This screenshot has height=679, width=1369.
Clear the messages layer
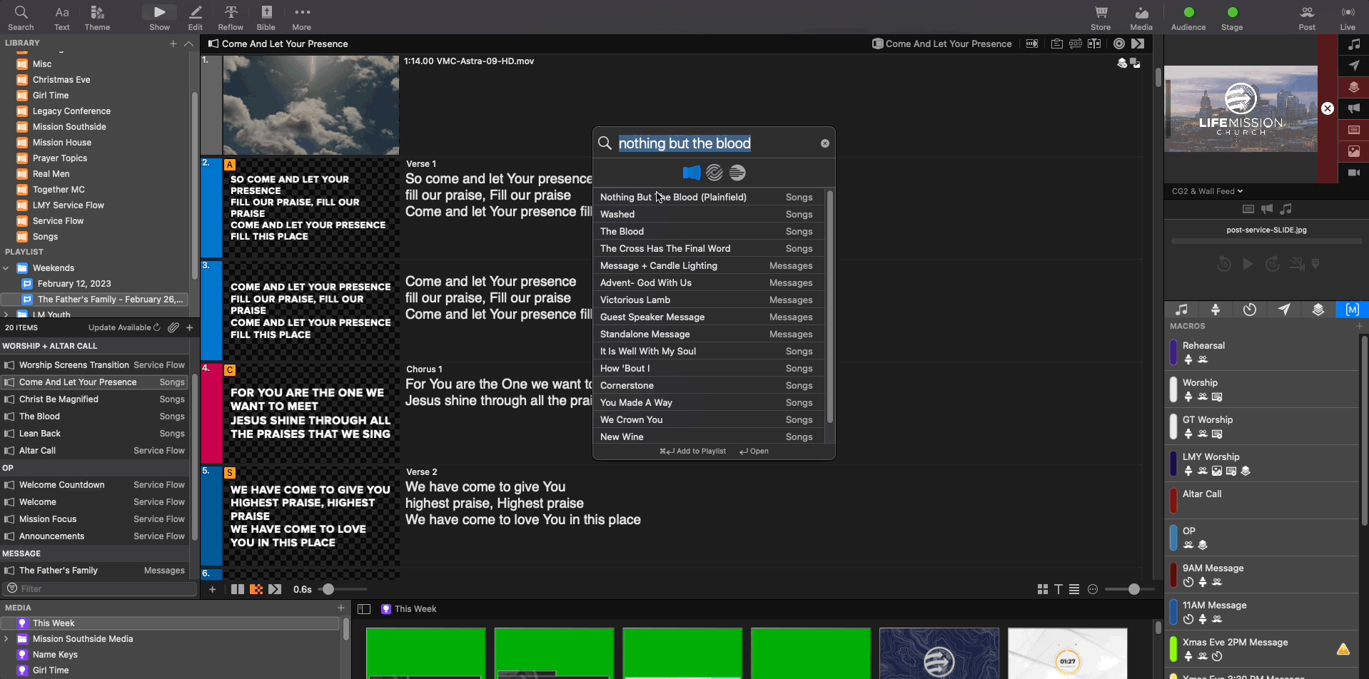[1354, 66]
